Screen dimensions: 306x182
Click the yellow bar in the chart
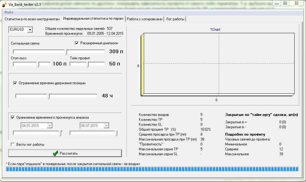[142, 65]
